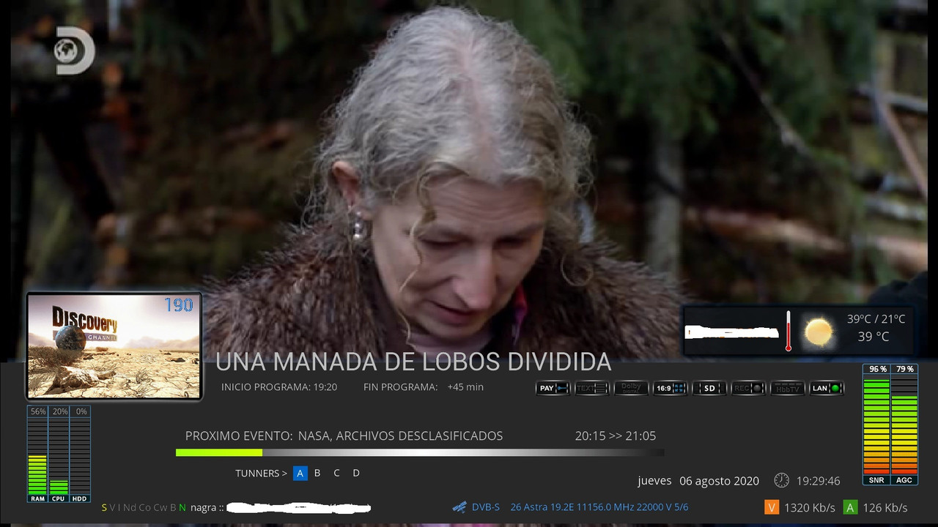The width and height of the screenshot is (938, 527).
Task: Click the 96 % SNR percentage
Action: (877, 369)
